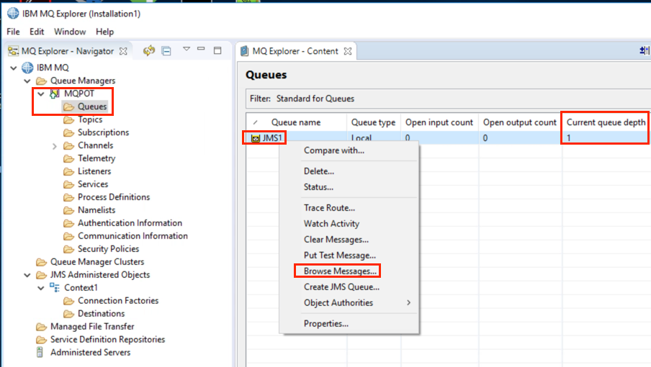Click the Services folder icon
The image size is (651, 367).
point(68,184)
